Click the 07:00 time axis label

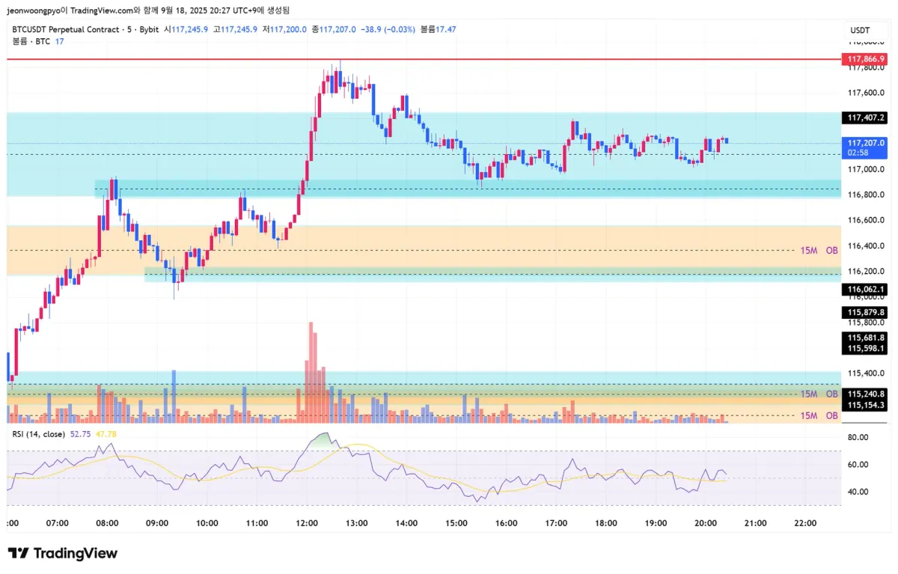pyautogui.click(x=57, y=522)
